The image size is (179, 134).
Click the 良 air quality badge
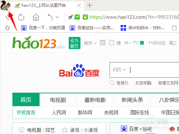[x=102, y=43]
